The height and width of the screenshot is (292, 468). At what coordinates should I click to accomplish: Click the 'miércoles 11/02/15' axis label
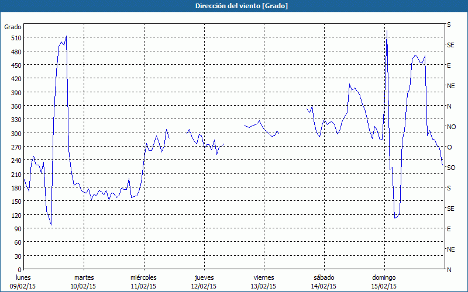click(143, 281)
